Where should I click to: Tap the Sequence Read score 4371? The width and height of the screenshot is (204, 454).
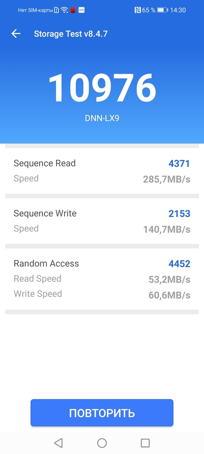pyautogui.click(x=179, y=163)
